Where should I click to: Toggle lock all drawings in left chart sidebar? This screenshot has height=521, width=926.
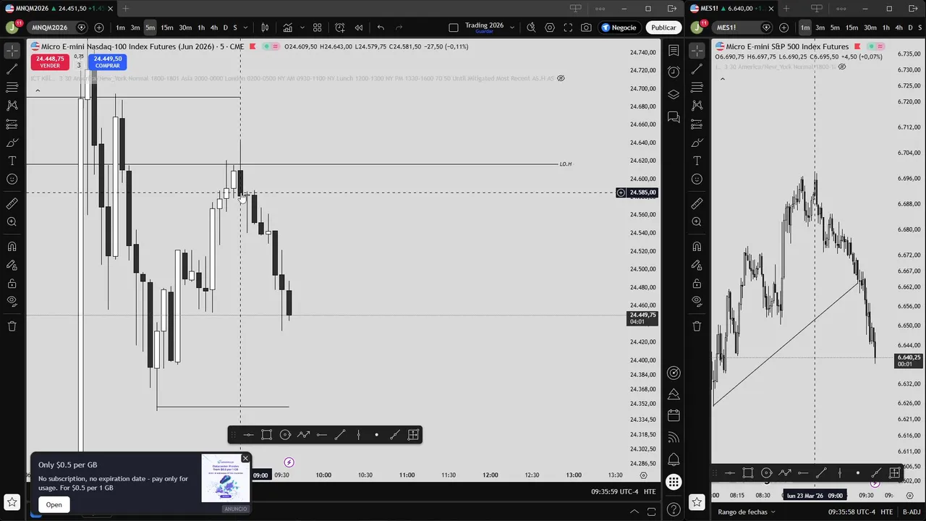(x=12, y=284)
